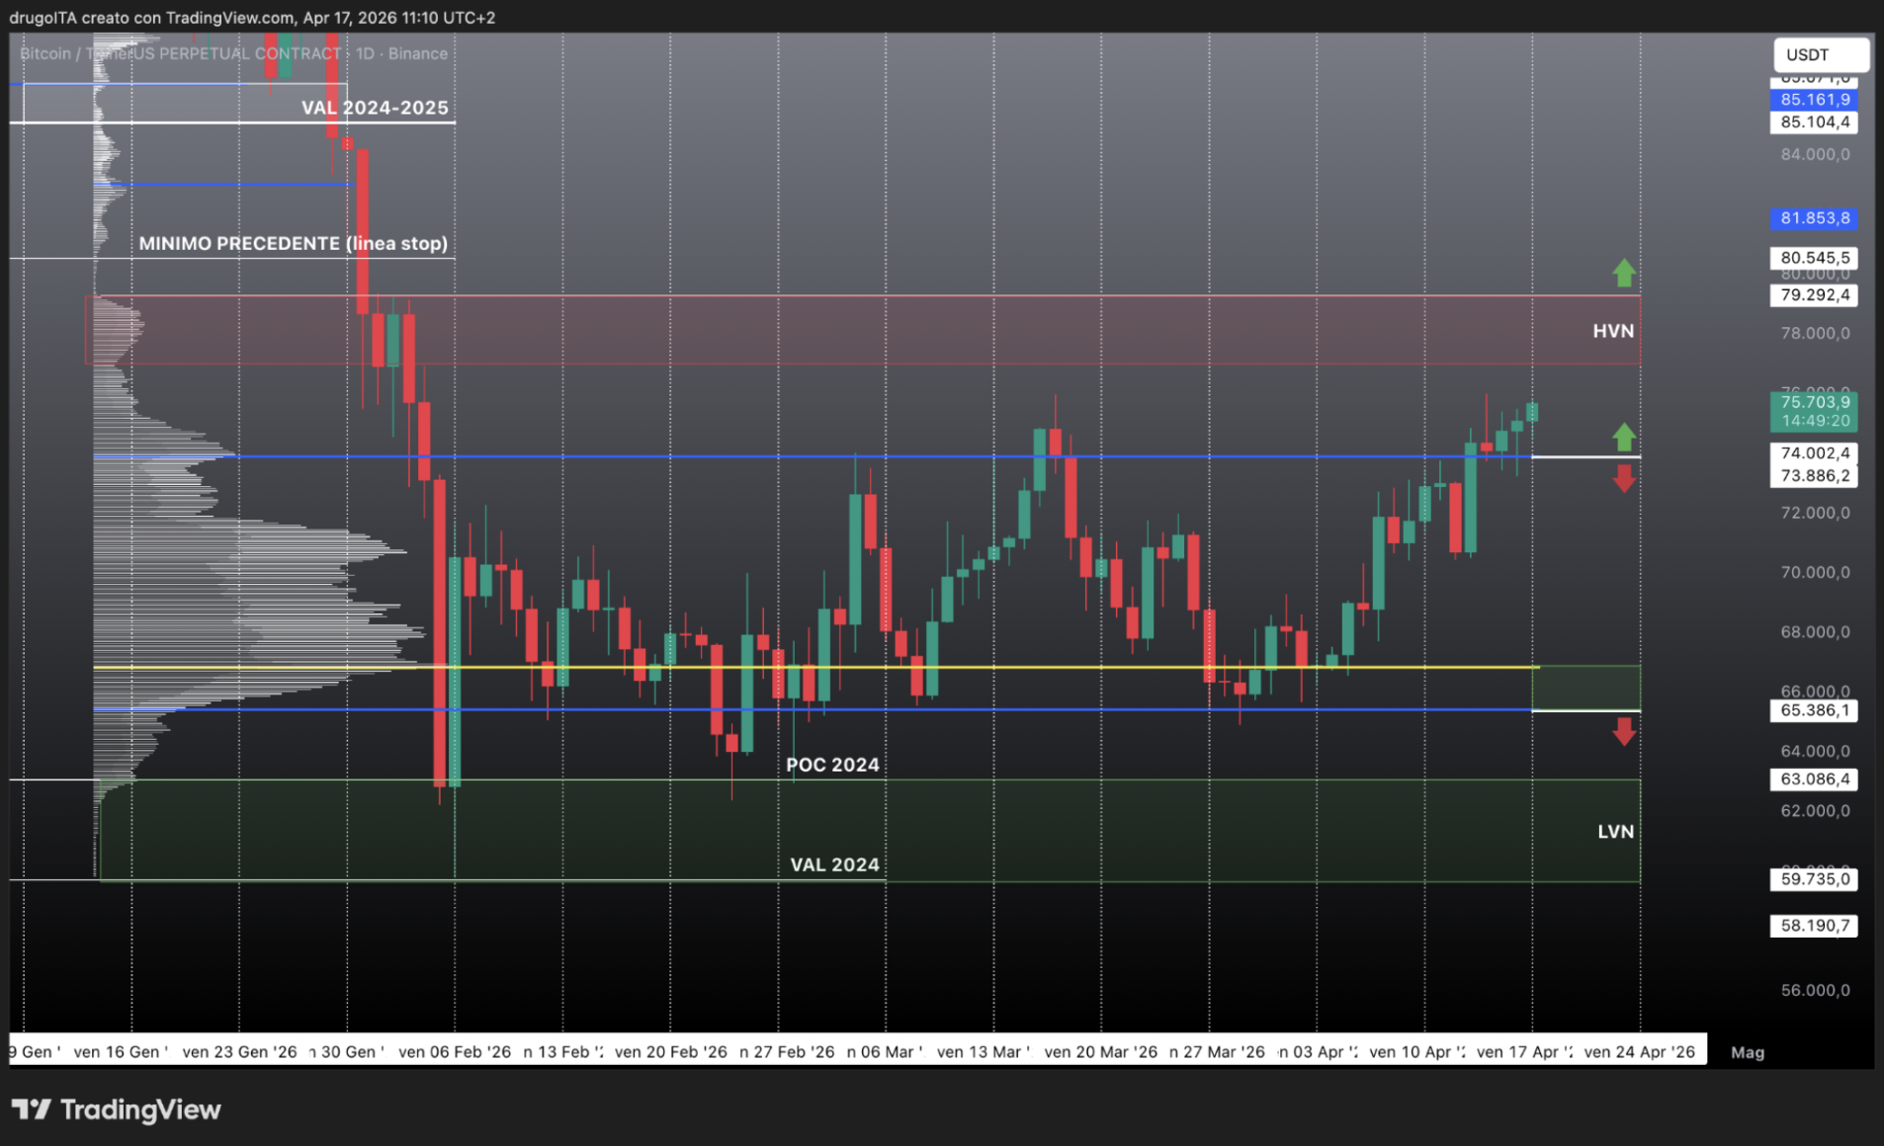Click the ven 06 Feb '26 date label
The image size is (1884, 1146).
[455, 1052]
